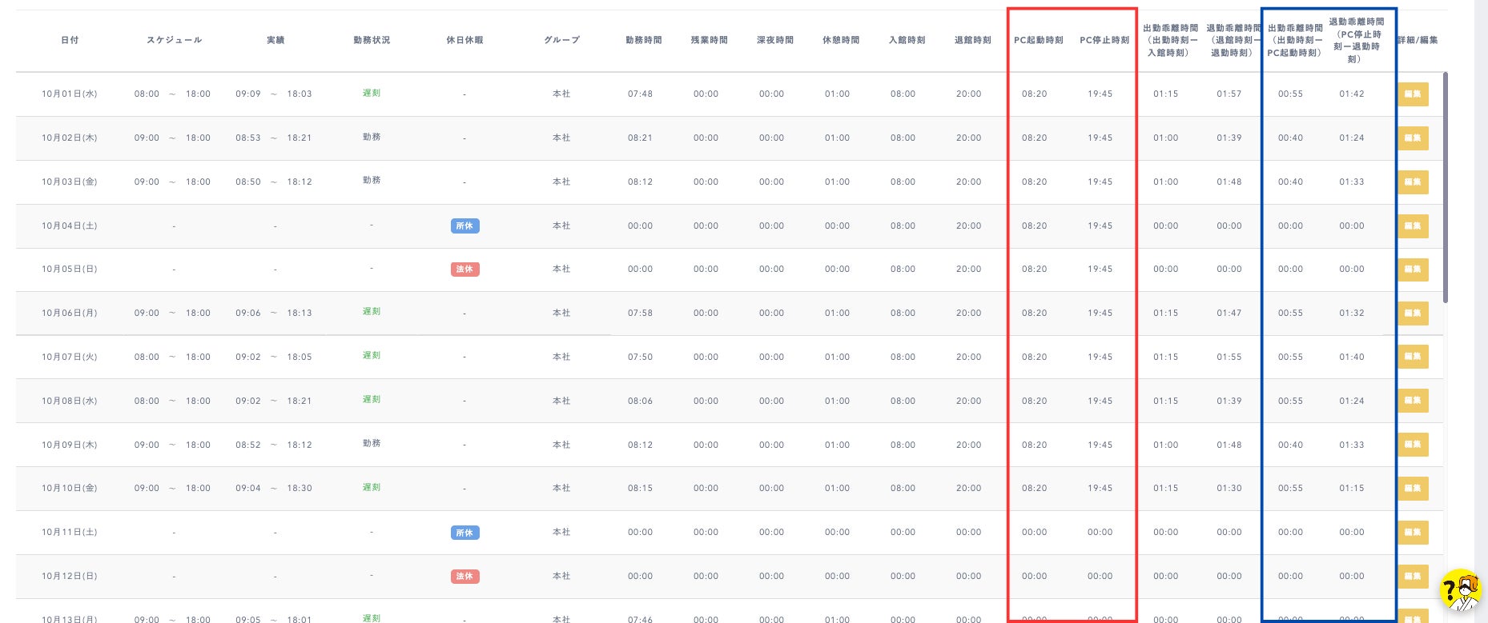Select work time value 07:48
The height and width of the screenshot is (623, 1488).
(640, 94)
